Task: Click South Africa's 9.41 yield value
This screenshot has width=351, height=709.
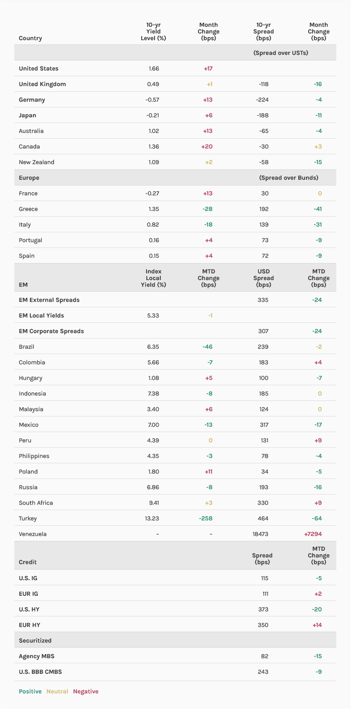Action: pyautogui.click(x=154, y=503)
